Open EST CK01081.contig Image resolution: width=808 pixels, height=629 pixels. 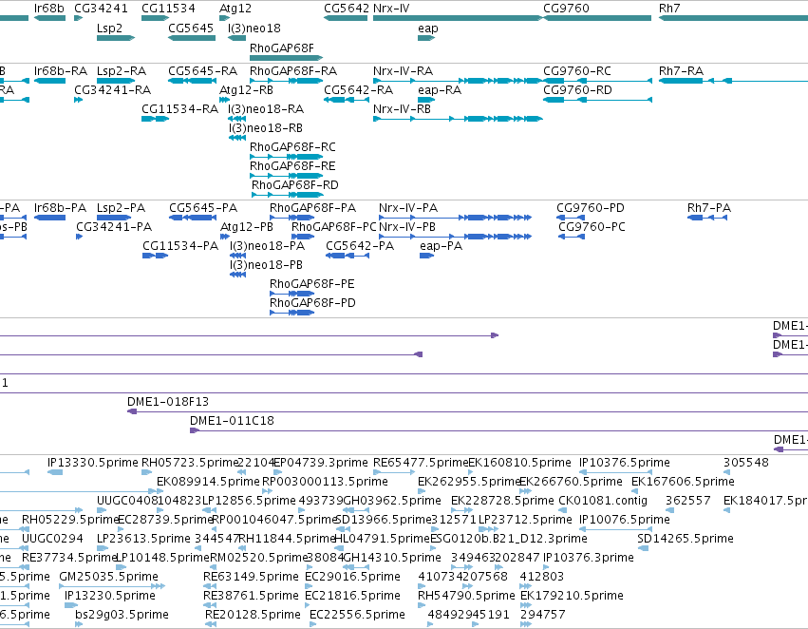click(x=603, y=501)
